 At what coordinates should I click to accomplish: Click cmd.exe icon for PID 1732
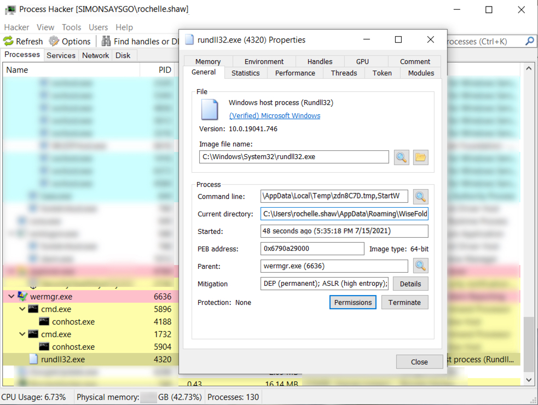click(x=33, y=334)
